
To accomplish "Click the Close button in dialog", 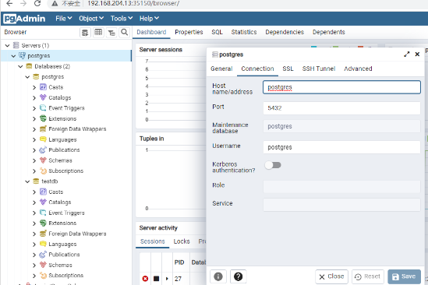I will coord(331,276).
